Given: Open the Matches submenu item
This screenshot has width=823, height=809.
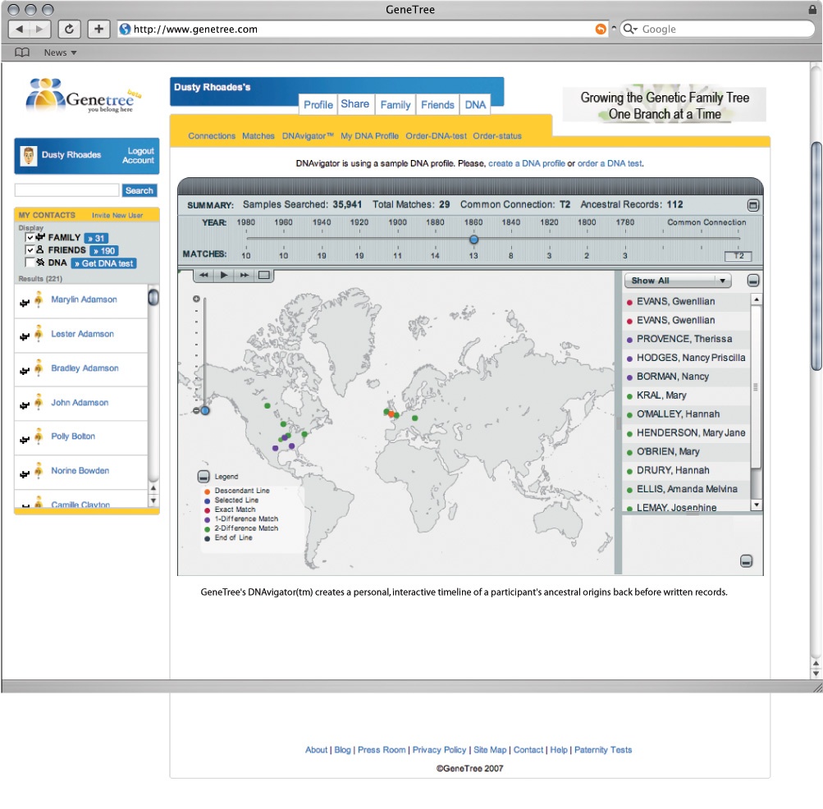Looking at the screenshot, I should point(258,136).
